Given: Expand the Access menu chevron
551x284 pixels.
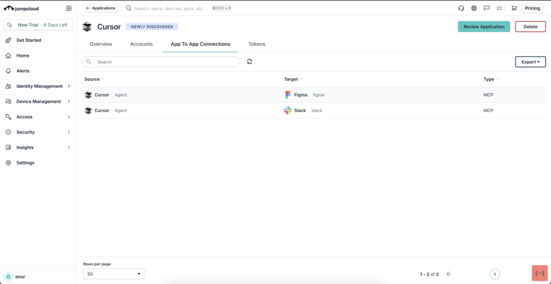Looking at the screenshot, I should (69, 117).
